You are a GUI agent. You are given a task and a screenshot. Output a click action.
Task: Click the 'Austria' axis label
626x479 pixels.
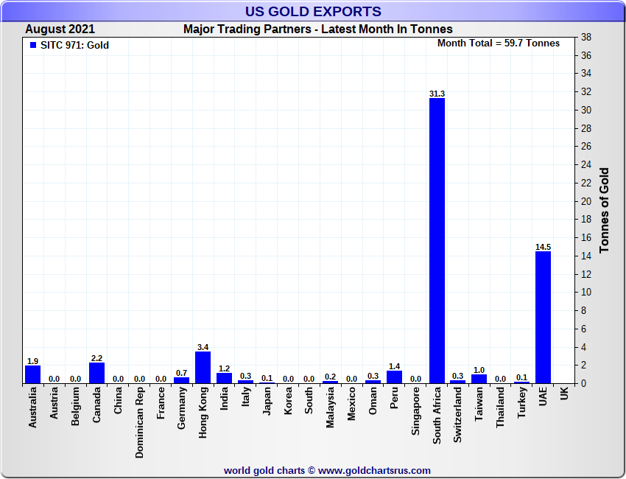tap(54, 403)
